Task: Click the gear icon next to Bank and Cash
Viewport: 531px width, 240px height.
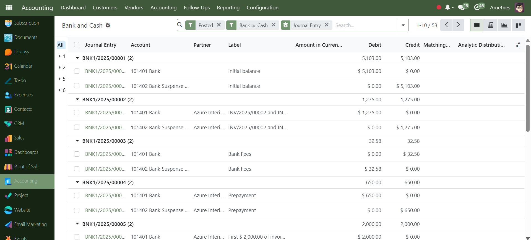Action: pos(108,25)
